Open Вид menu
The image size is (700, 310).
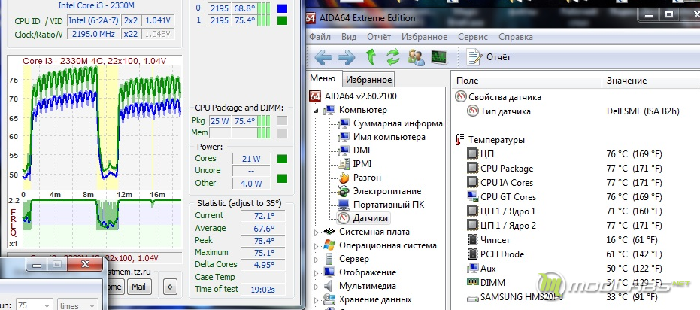349,37
